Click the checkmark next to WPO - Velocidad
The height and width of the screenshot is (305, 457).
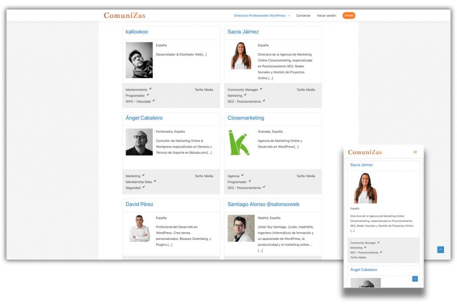154,101
